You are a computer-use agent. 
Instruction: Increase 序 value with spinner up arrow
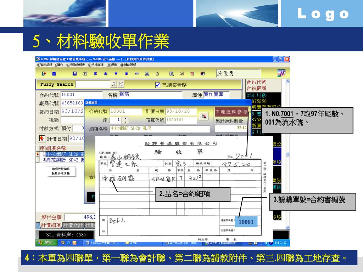coord(125,119)
